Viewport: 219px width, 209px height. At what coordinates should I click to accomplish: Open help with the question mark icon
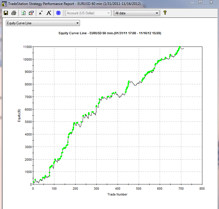tap(165, 13)
